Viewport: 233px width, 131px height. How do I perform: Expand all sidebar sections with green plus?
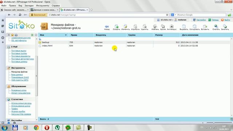32,35
